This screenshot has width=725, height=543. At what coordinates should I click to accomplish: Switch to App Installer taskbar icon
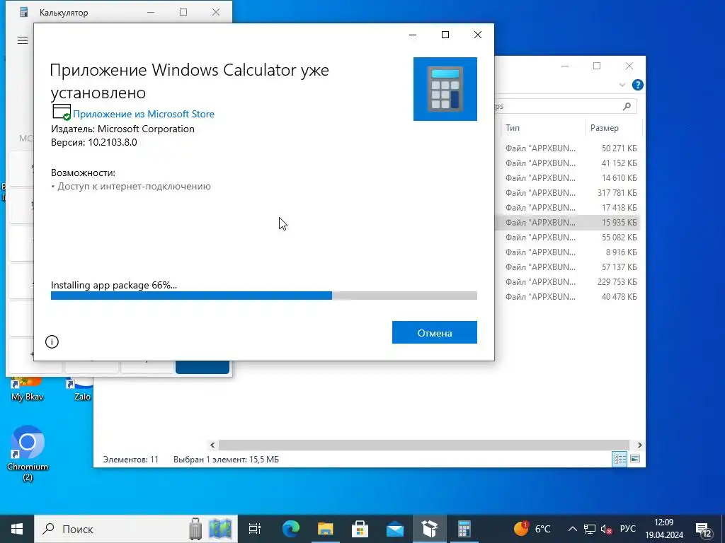pyautogui.click(x=430, y=529)
